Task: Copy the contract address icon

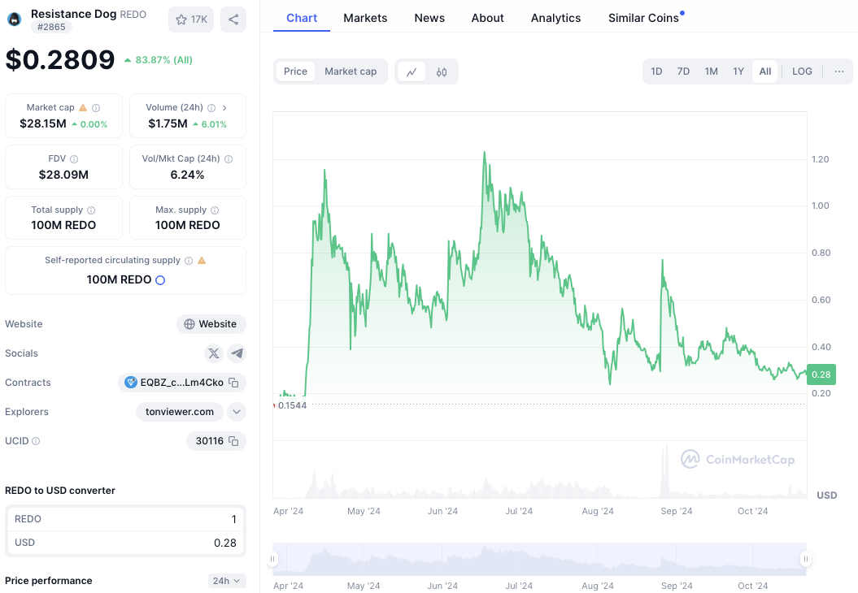Action: (233, 383)
